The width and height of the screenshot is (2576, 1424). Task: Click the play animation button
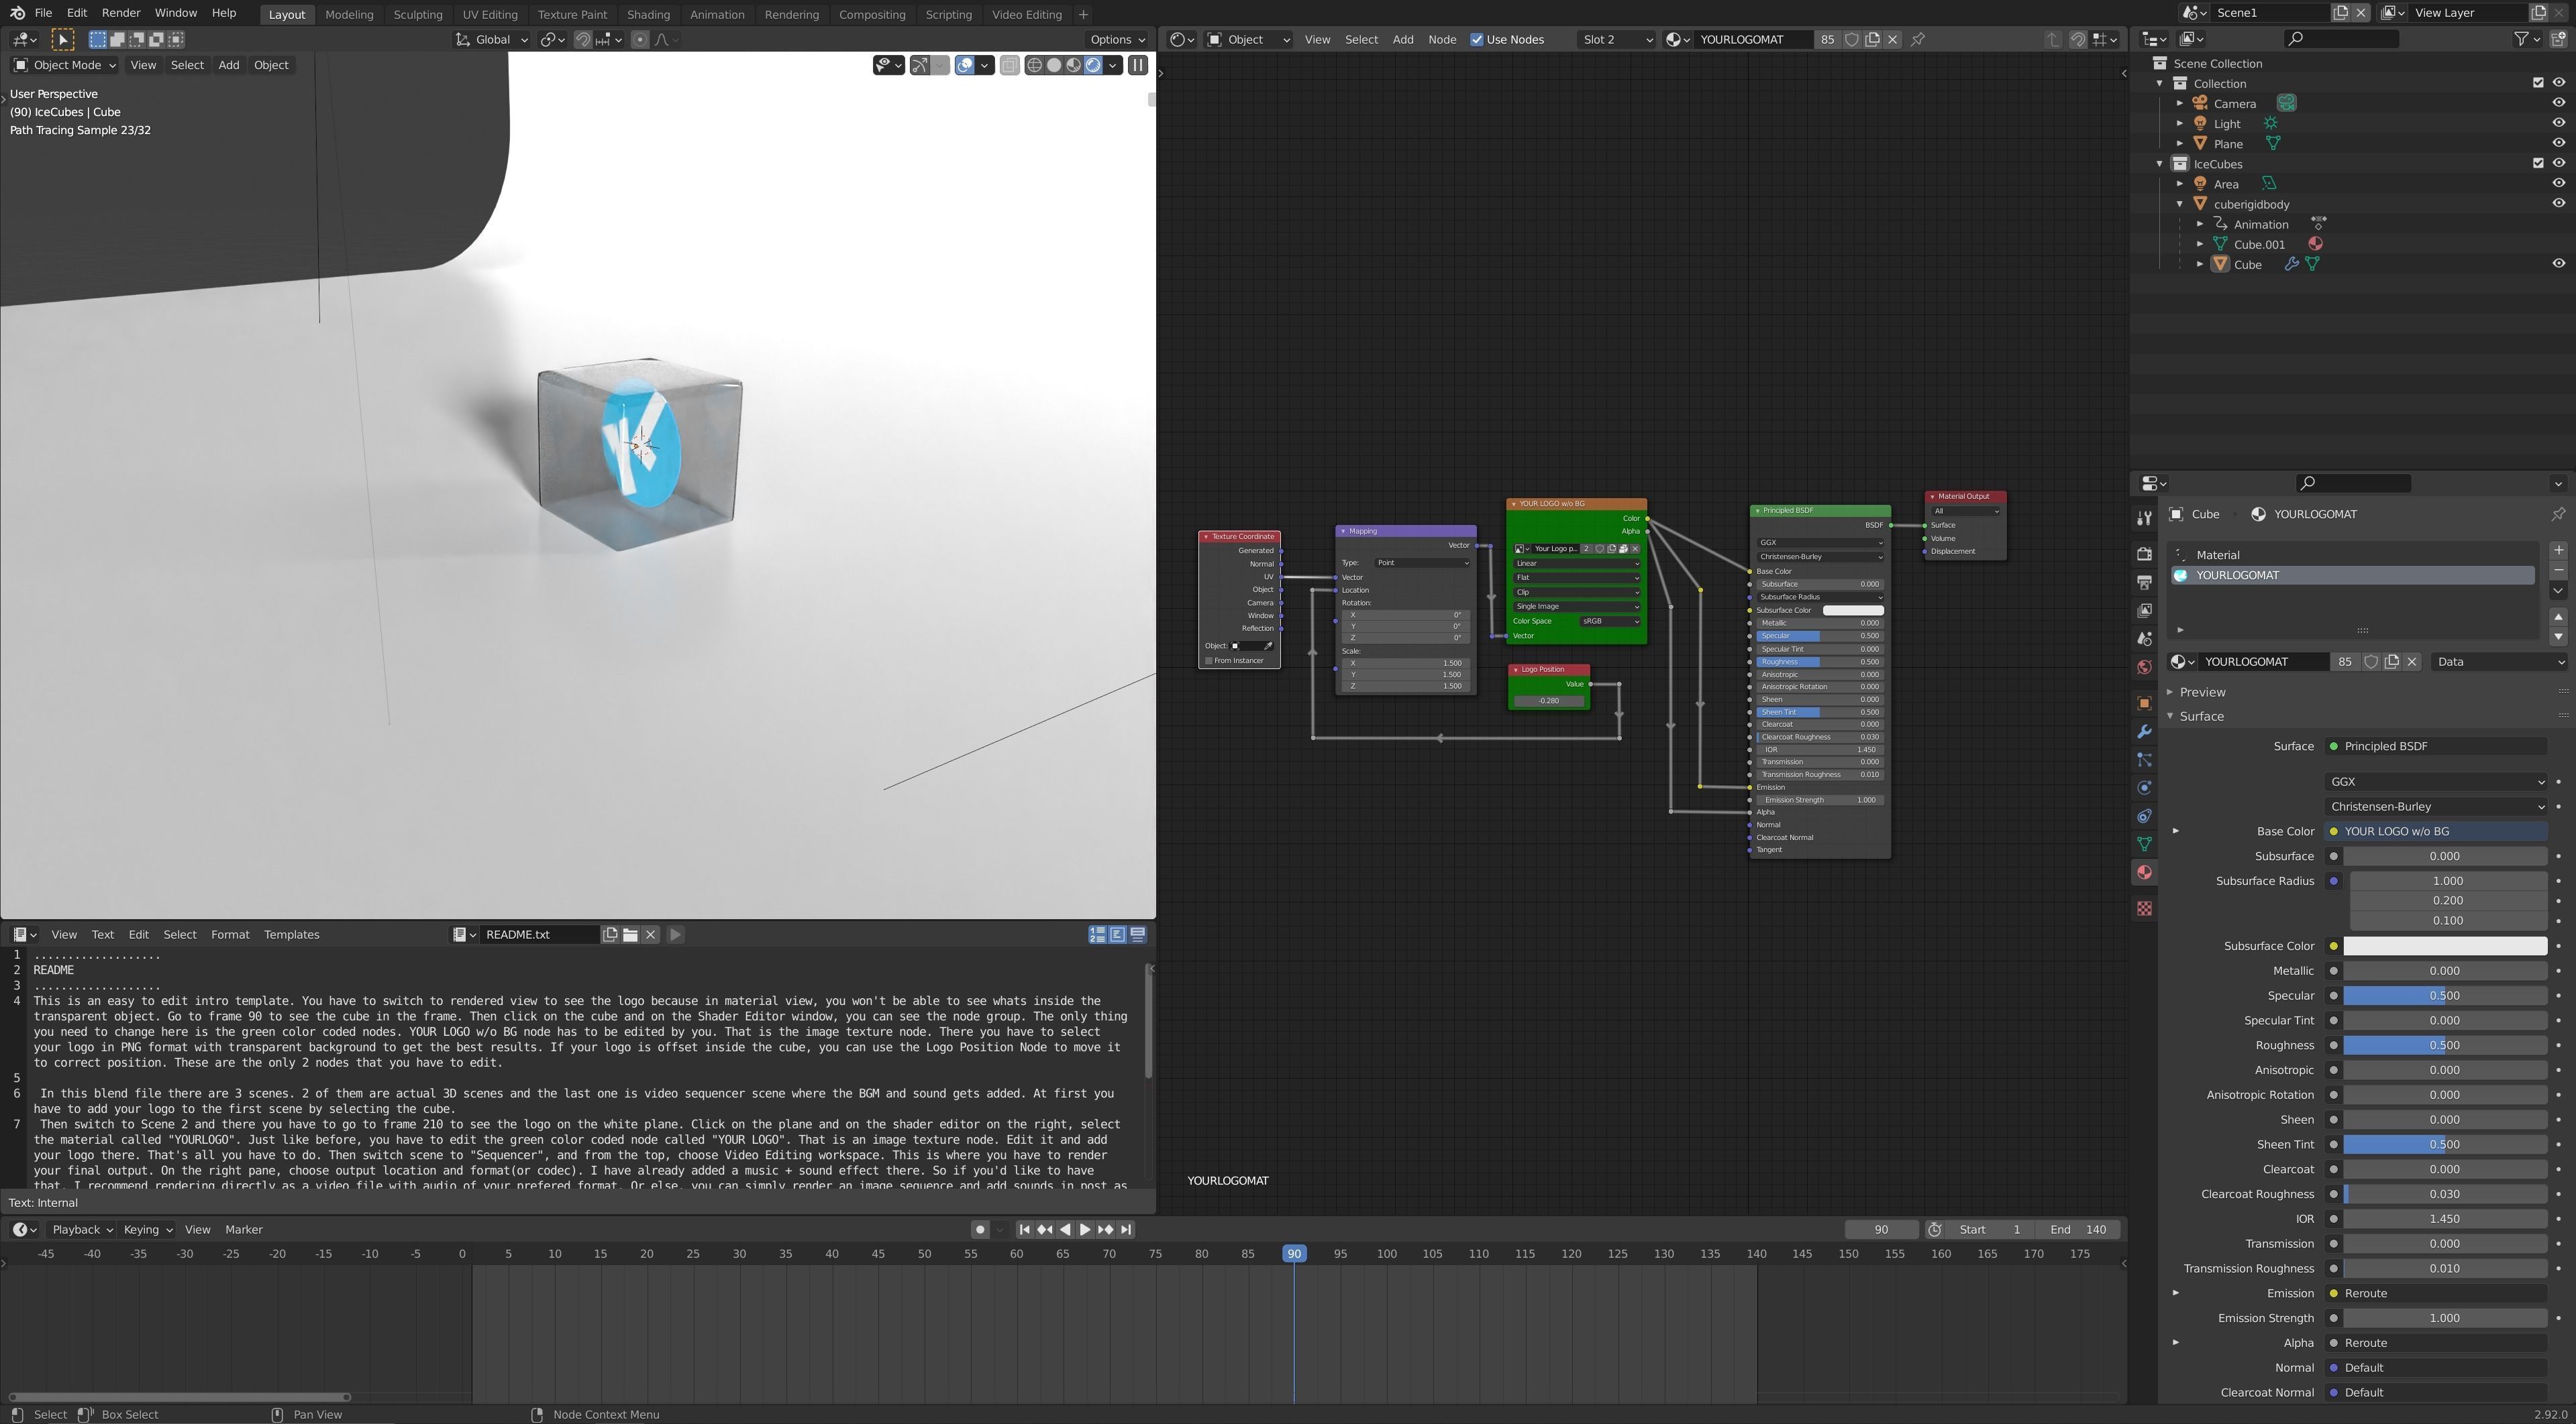click(x=1085, y=1230)
